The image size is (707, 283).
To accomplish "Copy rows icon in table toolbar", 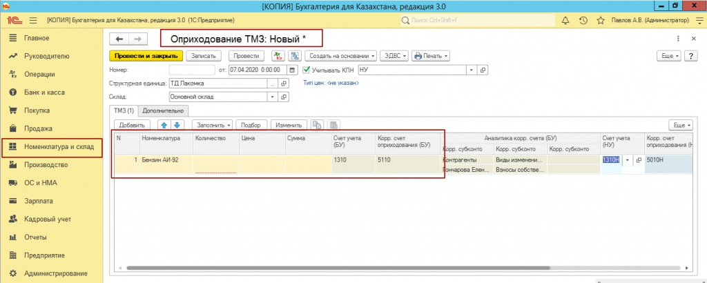I will (318, 125).
